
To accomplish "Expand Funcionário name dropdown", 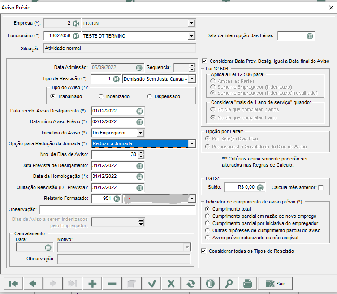I will click(x=191, y=36).
